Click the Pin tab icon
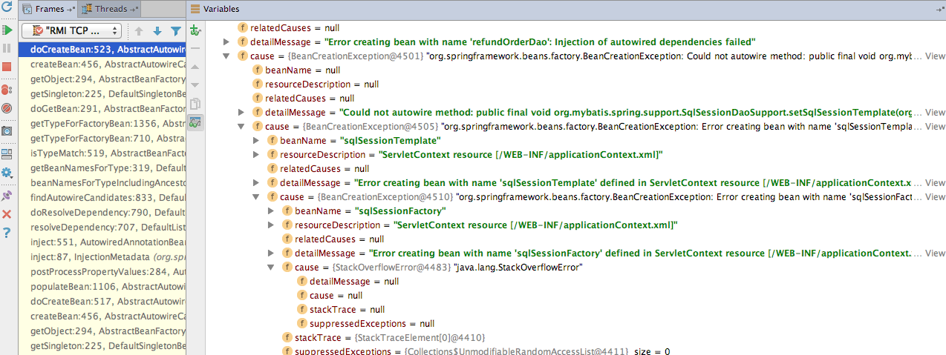Image resolution: width=946 pixels, height=355 pixels. point(7,195)
